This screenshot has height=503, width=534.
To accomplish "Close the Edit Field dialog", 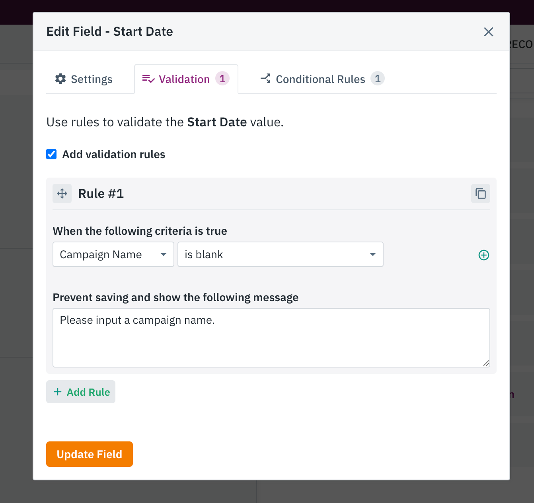I will pos(489,32).
